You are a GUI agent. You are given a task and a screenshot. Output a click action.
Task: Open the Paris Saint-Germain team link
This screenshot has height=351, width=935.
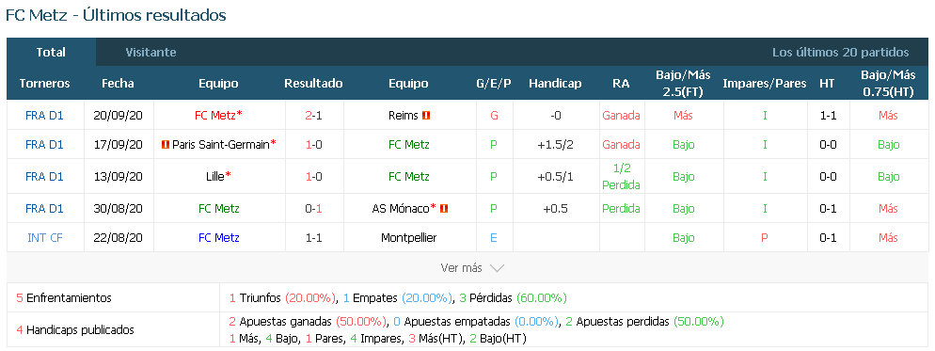[x=221, y=145]
